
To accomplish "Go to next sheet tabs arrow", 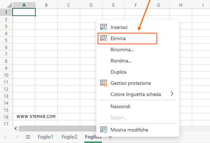I will [17, 137].
